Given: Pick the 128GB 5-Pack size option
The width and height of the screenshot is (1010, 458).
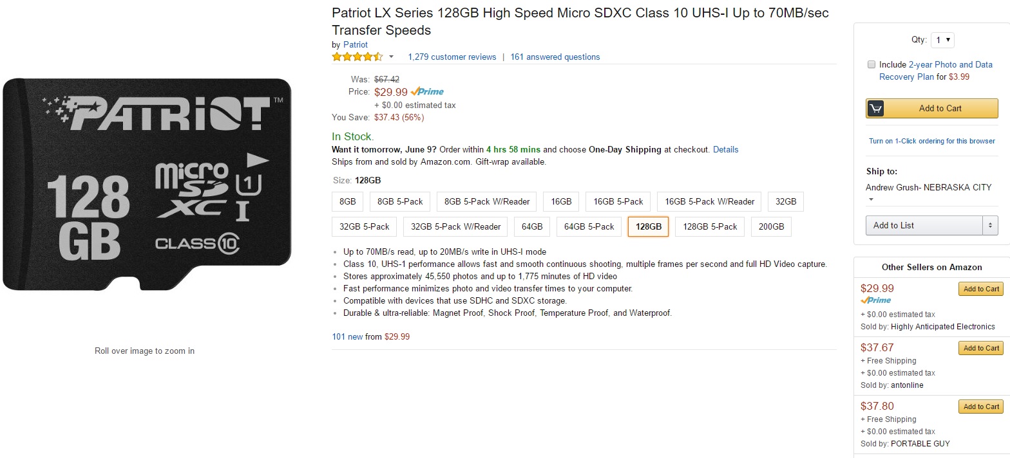Looking at the screenshot, I should 710,226.
